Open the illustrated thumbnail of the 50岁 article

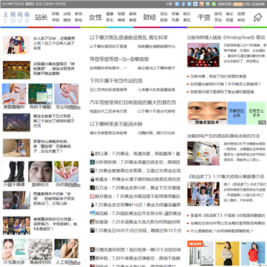point(16,44)
